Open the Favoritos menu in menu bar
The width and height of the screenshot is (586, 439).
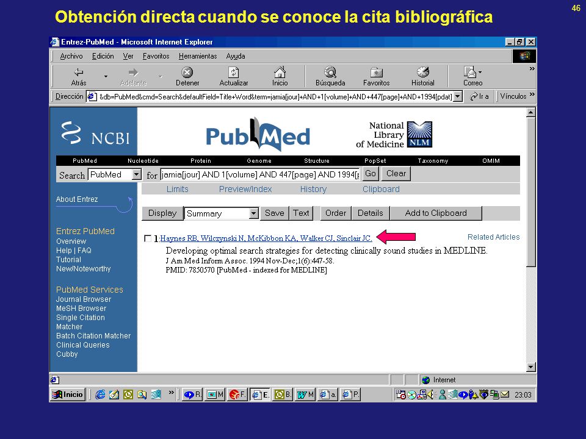156,56
